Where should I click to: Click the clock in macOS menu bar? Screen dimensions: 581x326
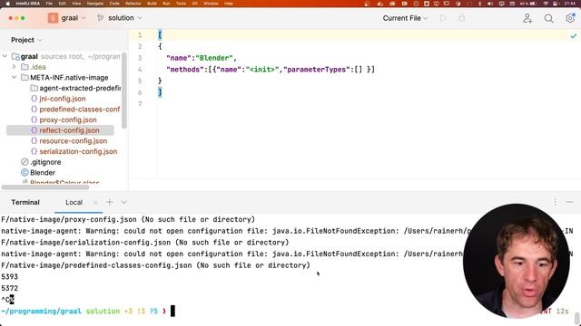570,4
